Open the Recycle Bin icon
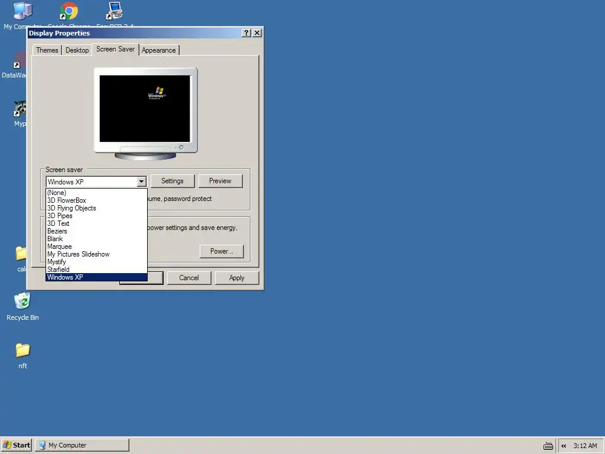This screenshot has width=605, height=454. pos(22,301)
